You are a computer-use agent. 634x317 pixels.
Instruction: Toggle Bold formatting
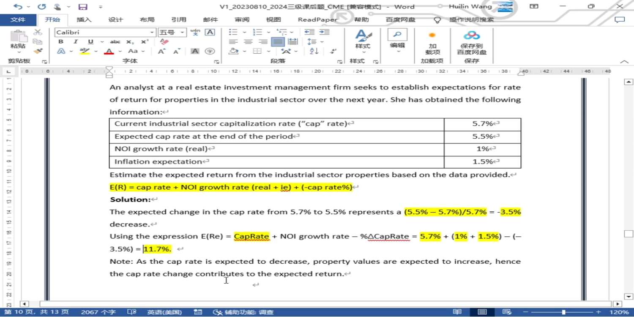tap(61, 42)
